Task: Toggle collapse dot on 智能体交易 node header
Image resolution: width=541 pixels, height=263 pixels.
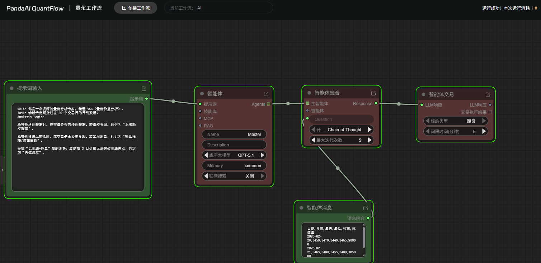Action: point(423,94)
